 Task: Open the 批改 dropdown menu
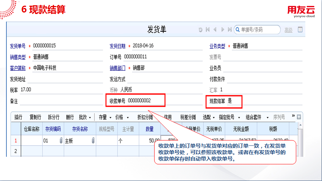point(85,117)
